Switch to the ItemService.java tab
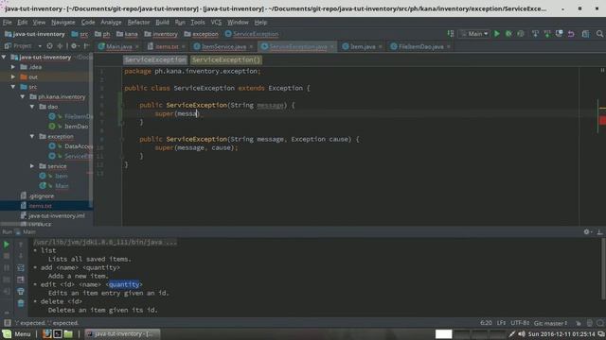The image size is (606, 340). tap(223, 46)
